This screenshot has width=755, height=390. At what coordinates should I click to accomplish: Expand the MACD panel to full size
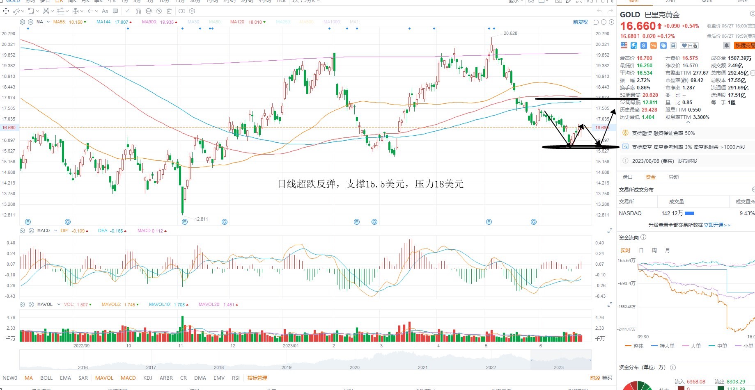click(610, 231)
